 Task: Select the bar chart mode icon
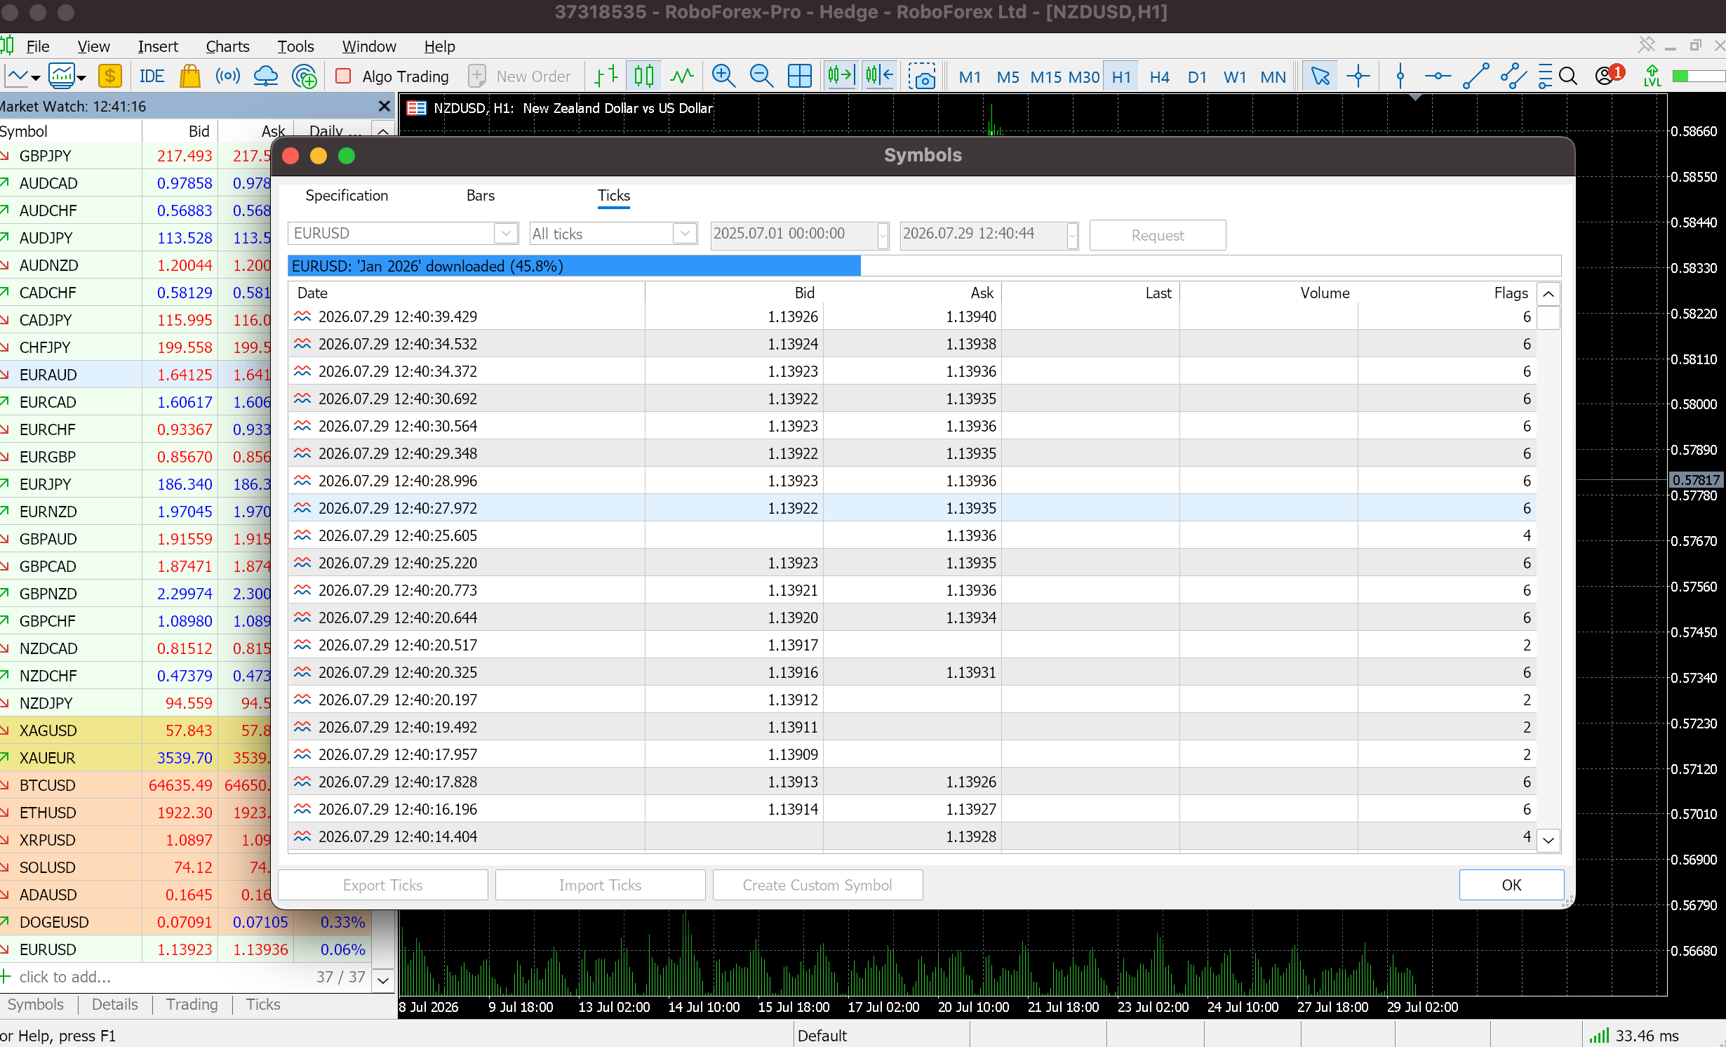click(x=606, y=76)
